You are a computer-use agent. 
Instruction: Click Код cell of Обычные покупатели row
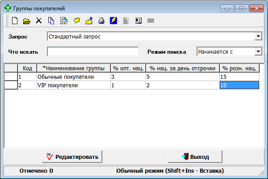tap(27, 77)
